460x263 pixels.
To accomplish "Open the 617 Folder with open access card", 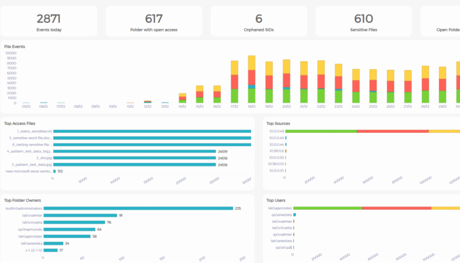I will (154, 21).
